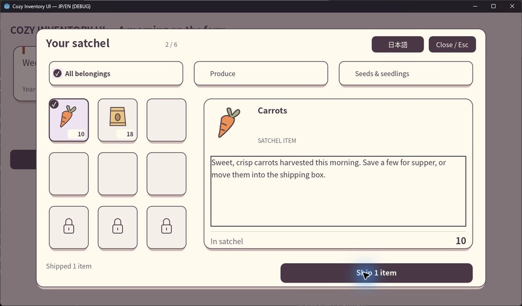Select the seed bag slot with 18
Screen dimensions: 522x306
(118, 120)
